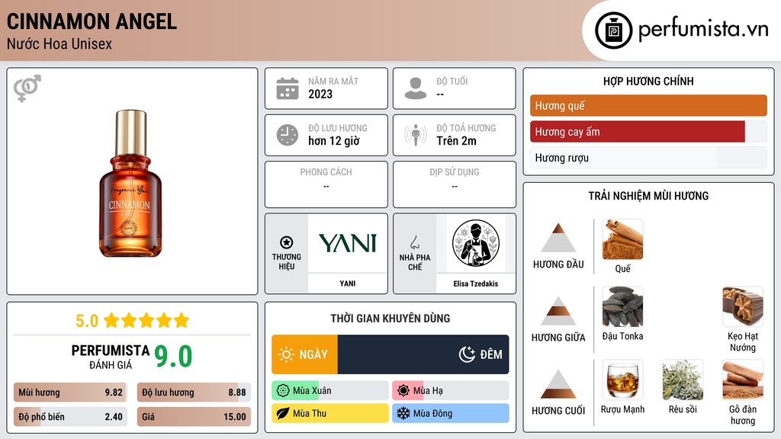The height and width of the screenshot is (439, 781).
Task: Click the flower icon for Mùa Xuân
Action: pos(283,391)
